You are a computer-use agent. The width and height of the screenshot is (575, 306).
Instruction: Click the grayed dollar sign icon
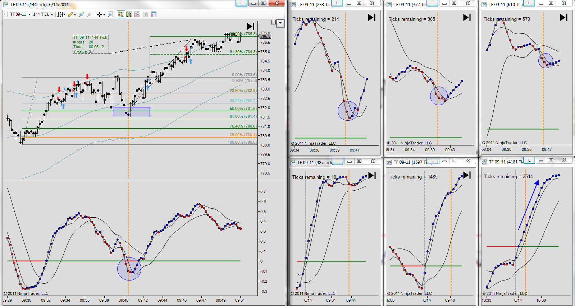[146, 14]
